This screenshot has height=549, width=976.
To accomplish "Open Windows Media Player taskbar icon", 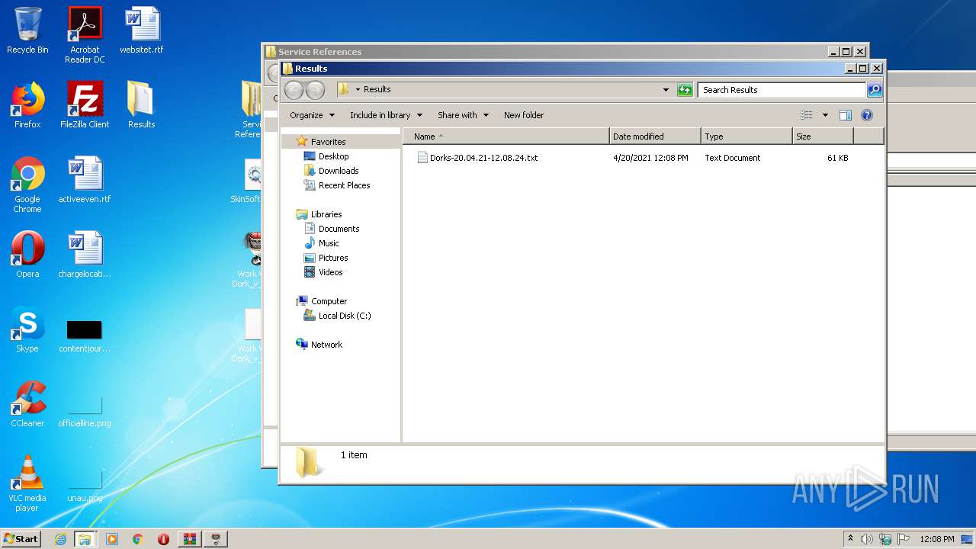I will pos(112,539).
